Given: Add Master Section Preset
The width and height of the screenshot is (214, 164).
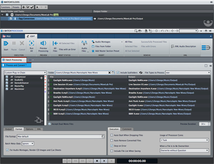Looking at the screenshot, I should pyautogui.click(x=106, y=51).
